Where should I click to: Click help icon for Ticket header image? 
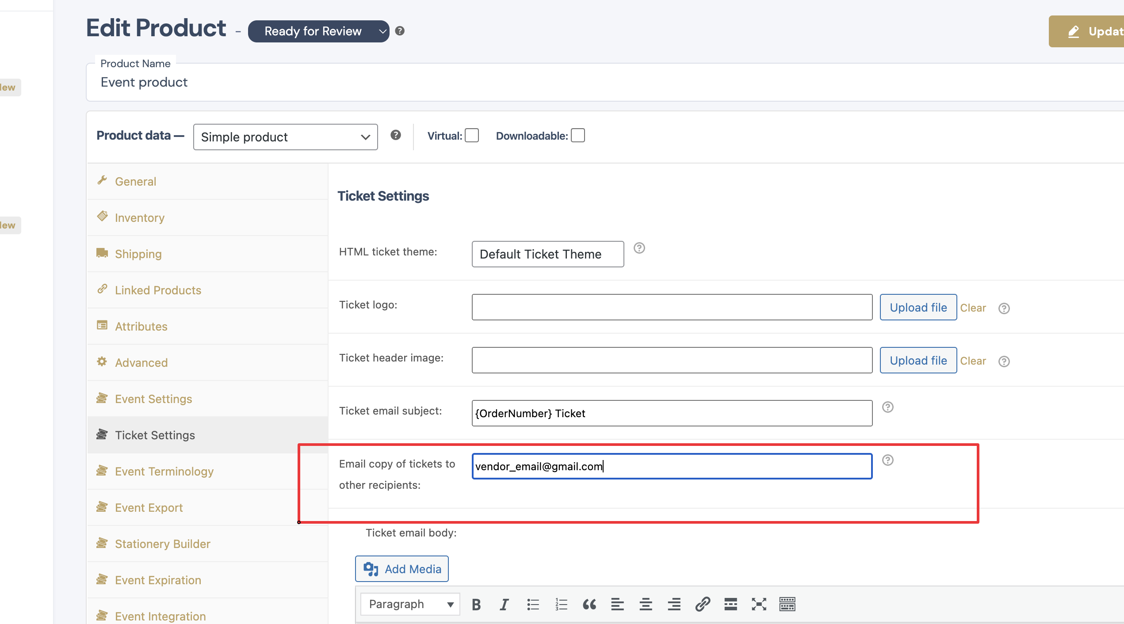(1004, 361)
